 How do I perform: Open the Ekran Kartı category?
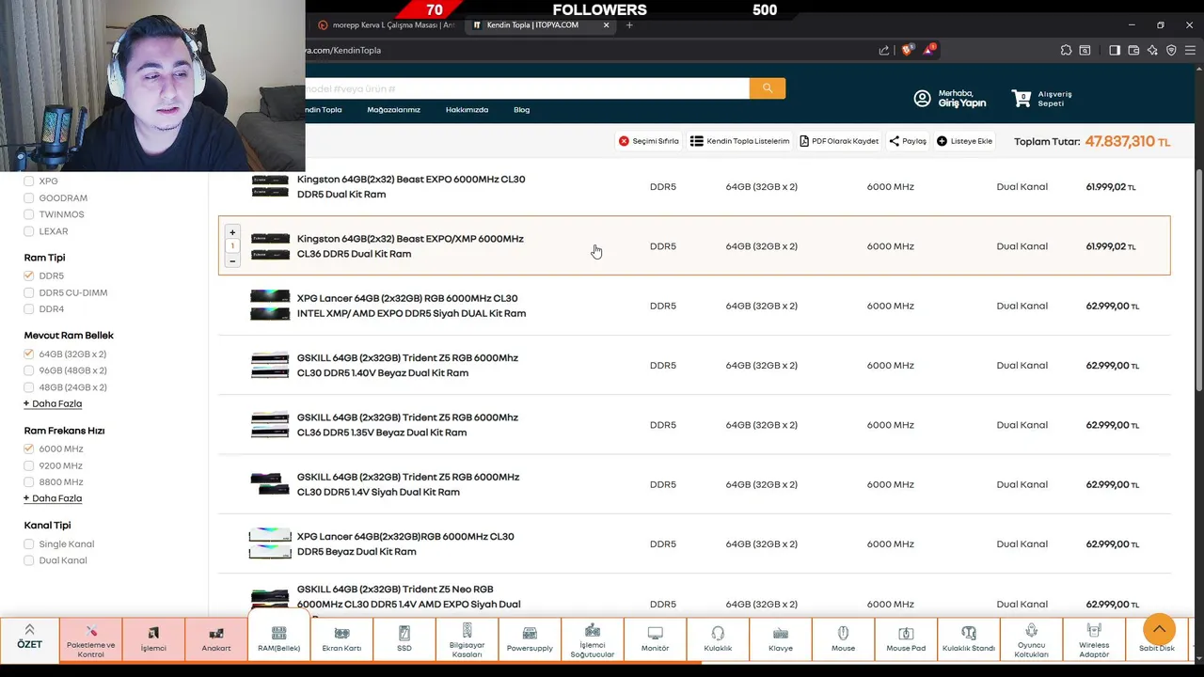341,639
